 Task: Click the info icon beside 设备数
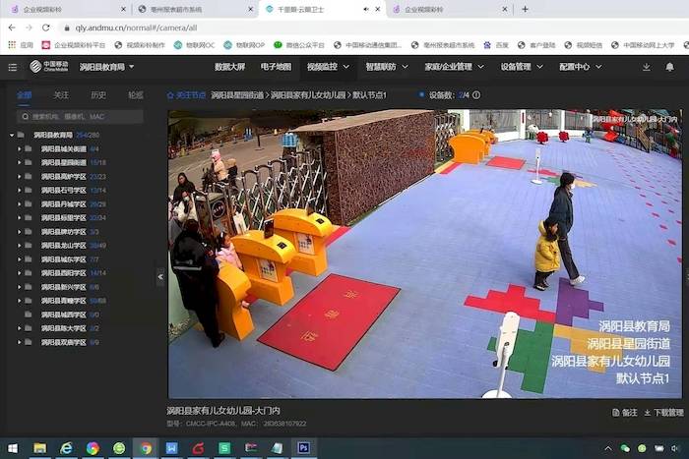(x=476, y=94)
